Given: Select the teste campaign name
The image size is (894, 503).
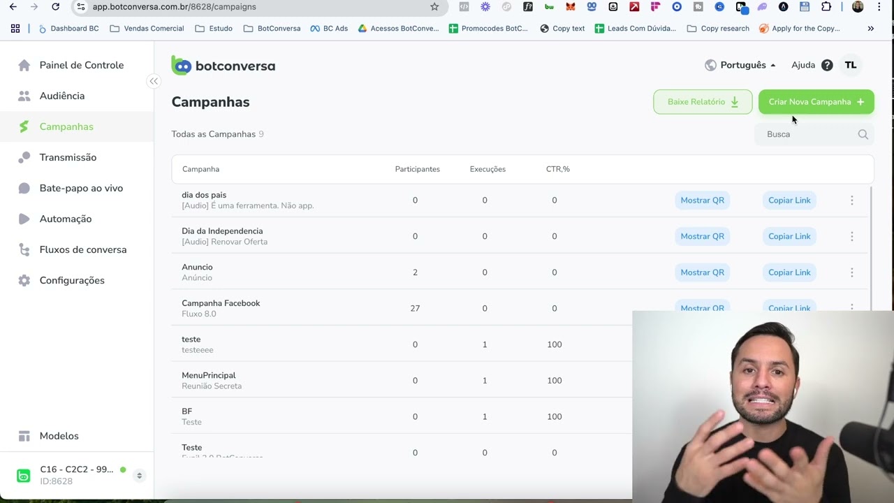Looking at the screenshot, I should coord(191,340).
